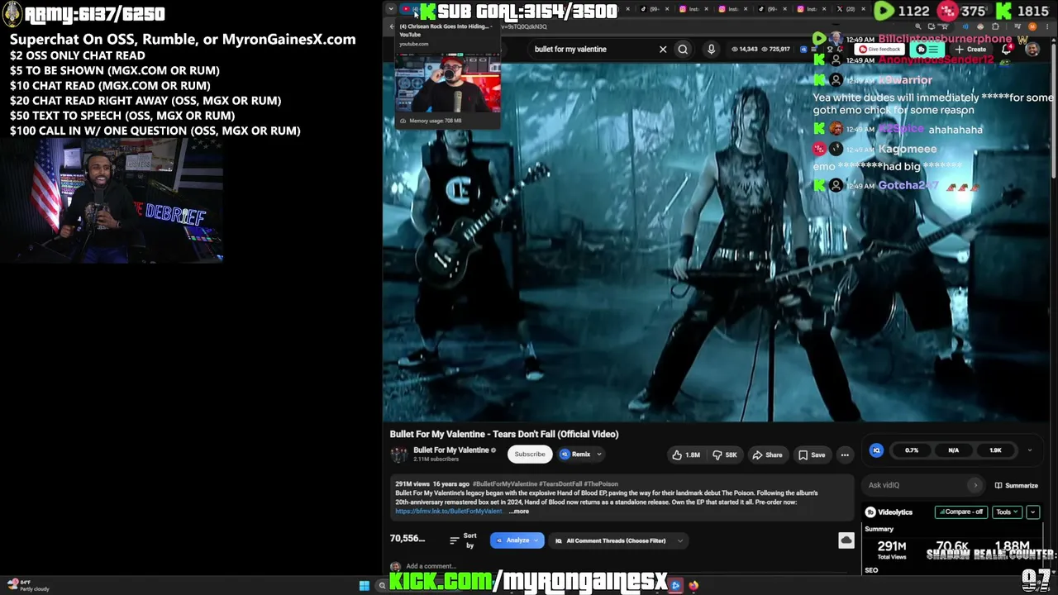Click the Bullet For My Valentine channel avatar
Viewport: 1058px width, 595px height.
(399, 454)
